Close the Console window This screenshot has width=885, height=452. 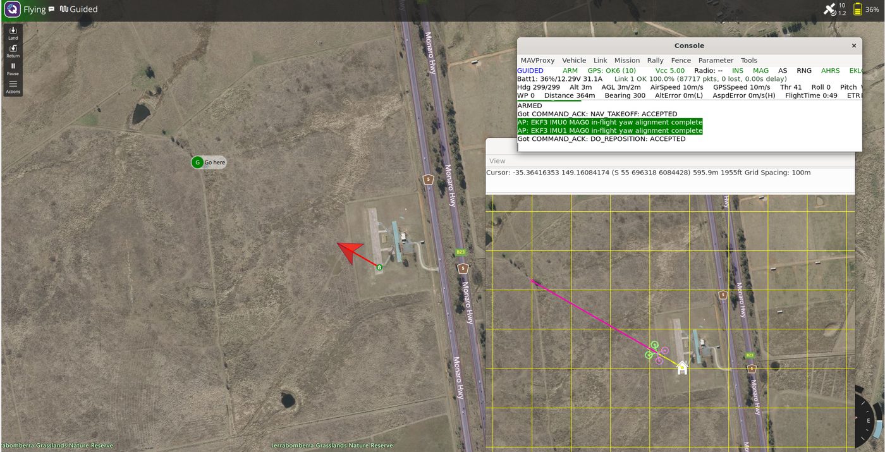point(854,46)
